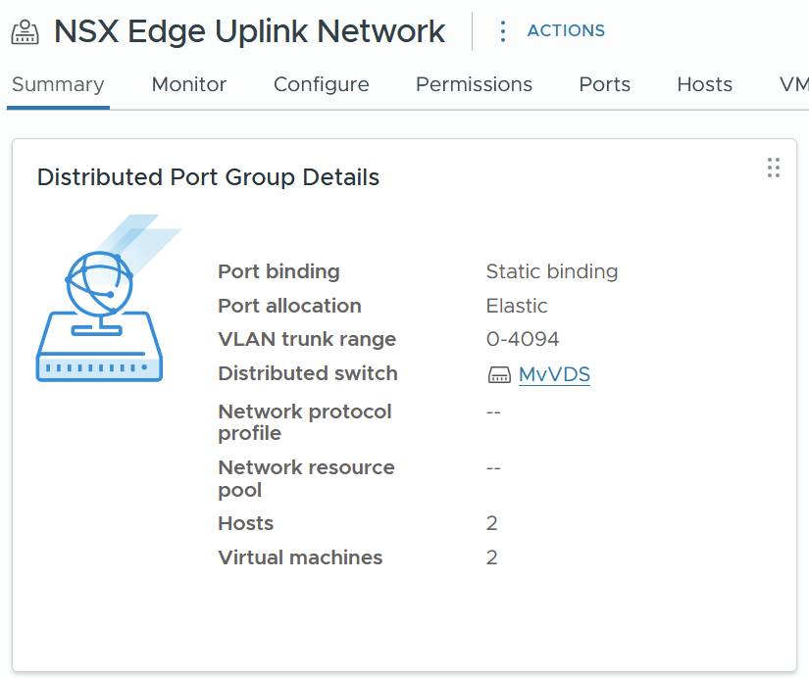
Task: Open the Monitor tab
Action: (x=188, y=84)
